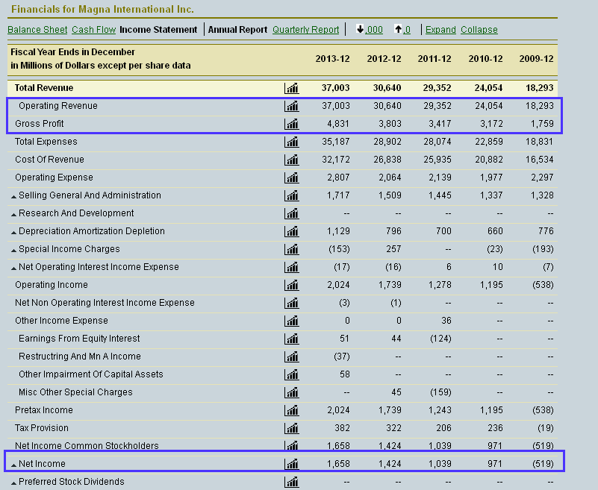Image resolution: width=598 pixels, height=490 pixels.
Task: Open chart icon for Total Revenue row
Action: (x=292, y=88)
